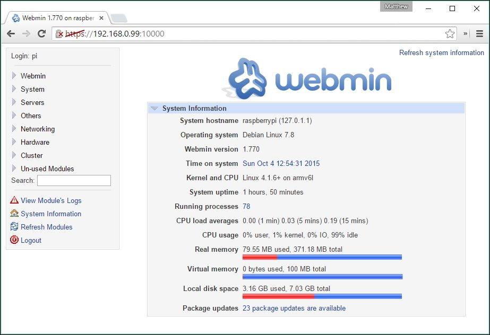Viewport: 490px width, 335px height.
Task: Focus the sidebar Search input field
Action: (x=74, y=180)
